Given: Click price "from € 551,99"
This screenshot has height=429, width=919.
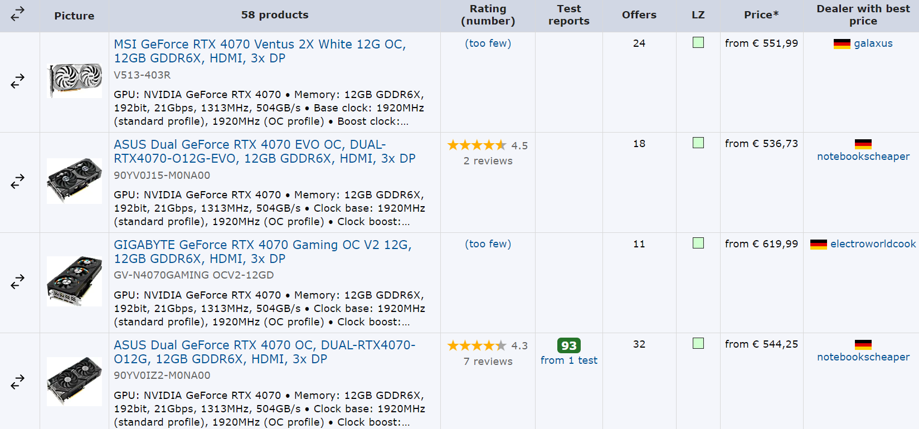Looking at the screenshot, I should pyautogui.click(x=761, y=43).
